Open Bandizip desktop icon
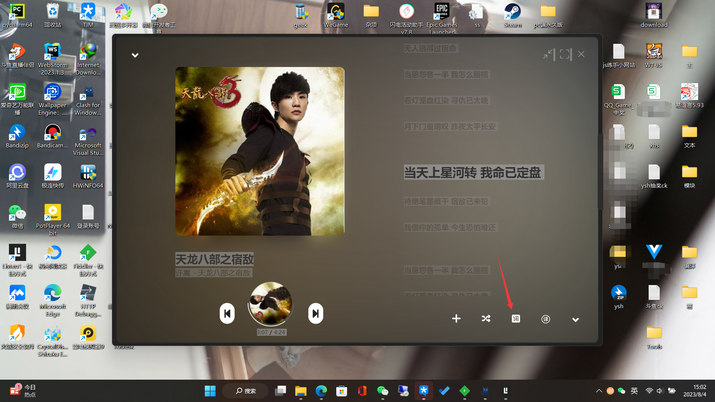715x402 pixels. tap(17, 137)
